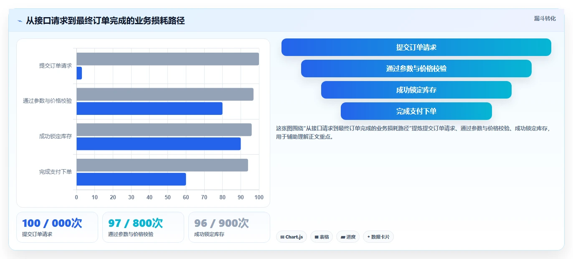Viewport: 573px width, 259px height.
Task: Click the gray bar for 成功锁定库存
Action: point(164,129)
